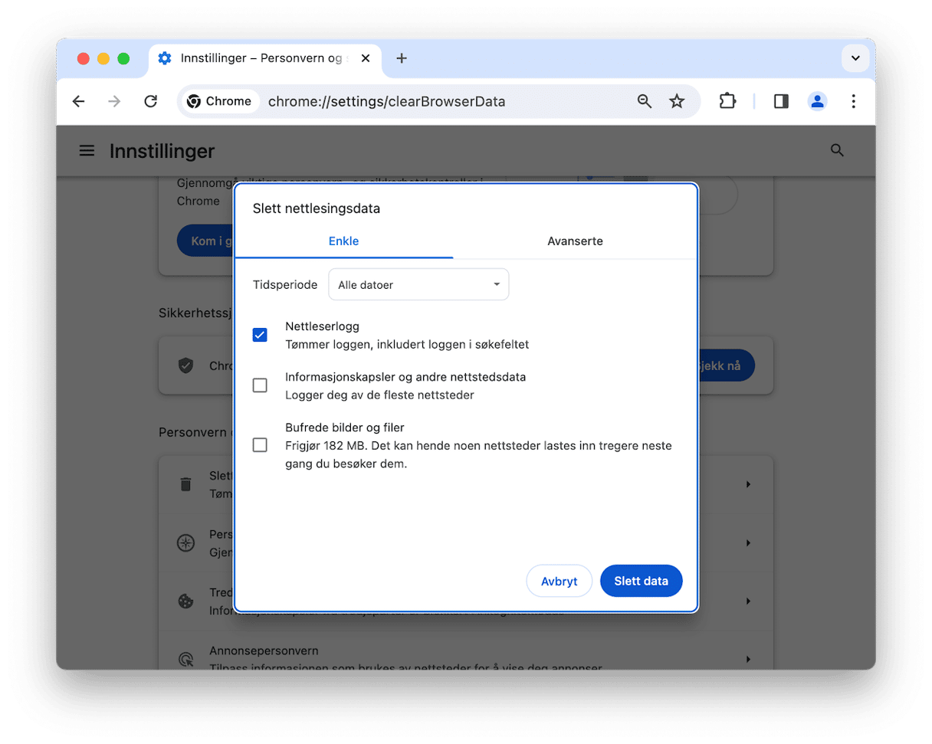Open a new tab with plus button
932x744 pixels.
[x=402, y=58]
